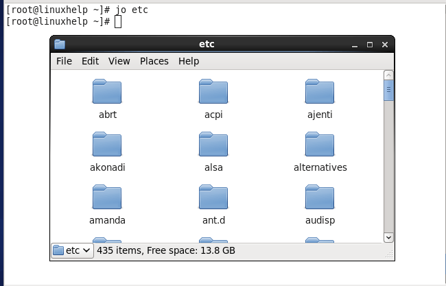Click the terminal cursor at the prompt
446x286 pixels.
click(x=118, y=22)
